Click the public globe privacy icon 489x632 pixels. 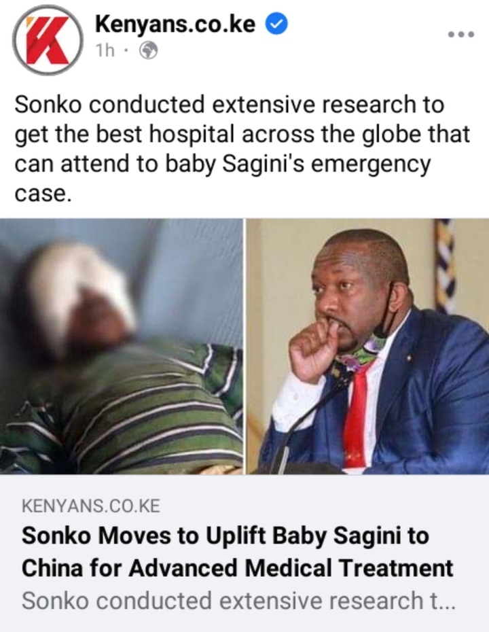coord(148,51)
